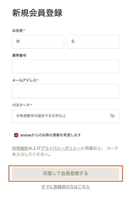The height and width of the screenshot is (199, 130).
Task: Click the 新規会員登録 page heading
Action: (37, 13)
